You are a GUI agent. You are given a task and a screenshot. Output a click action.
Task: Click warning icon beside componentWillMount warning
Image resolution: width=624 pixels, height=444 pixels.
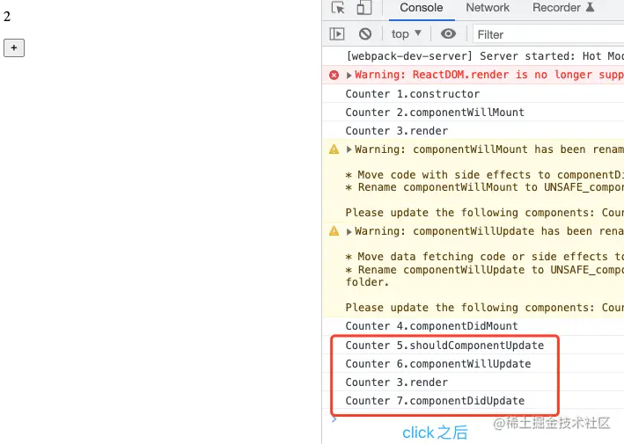point(334,149)
